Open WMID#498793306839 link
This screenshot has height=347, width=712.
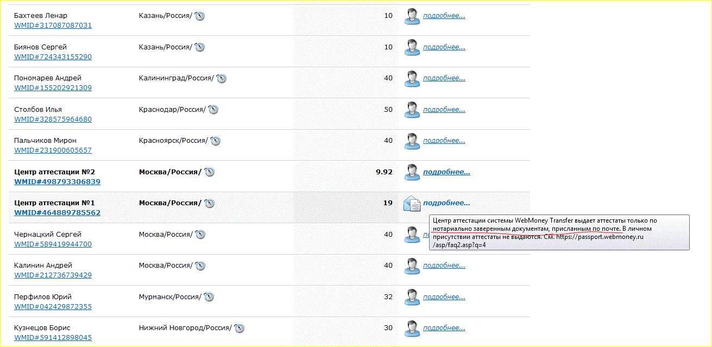[57, 181]
